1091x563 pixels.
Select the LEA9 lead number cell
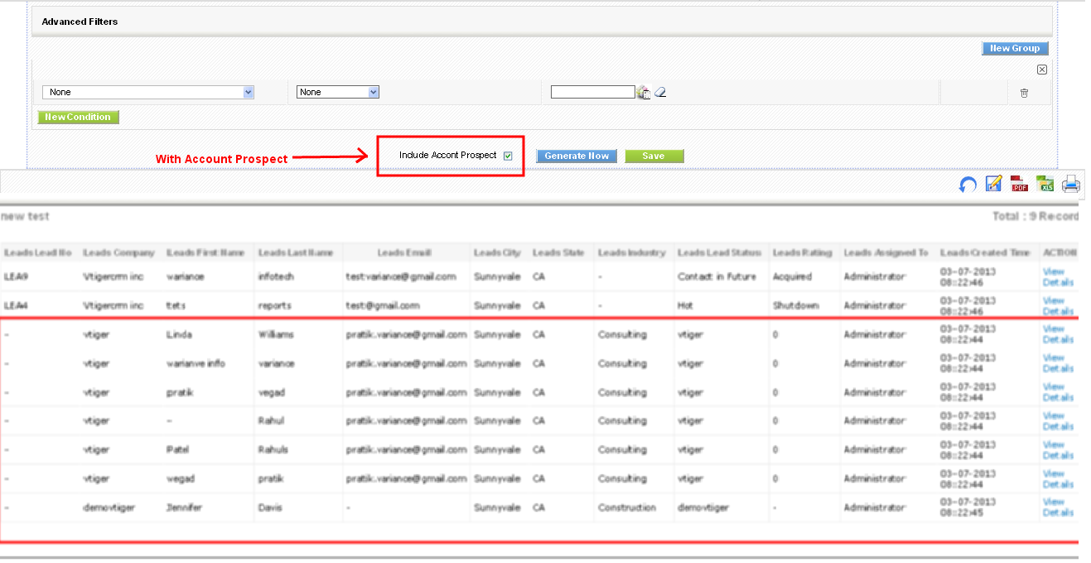(16, 277)
